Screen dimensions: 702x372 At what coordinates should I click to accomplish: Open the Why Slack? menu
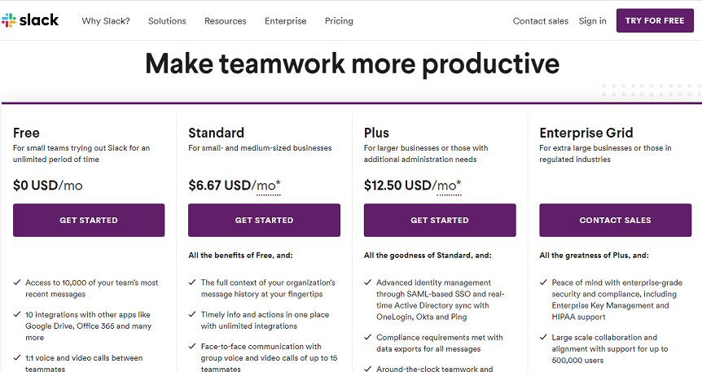point(106,21)
